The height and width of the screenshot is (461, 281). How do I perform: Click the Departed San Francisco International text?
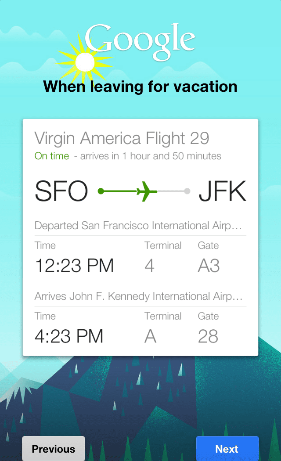(x=138, y=226)
